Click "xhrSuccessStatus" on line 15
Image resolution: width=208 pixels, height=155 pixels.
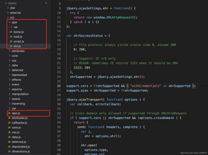click(x=88, y=36)
